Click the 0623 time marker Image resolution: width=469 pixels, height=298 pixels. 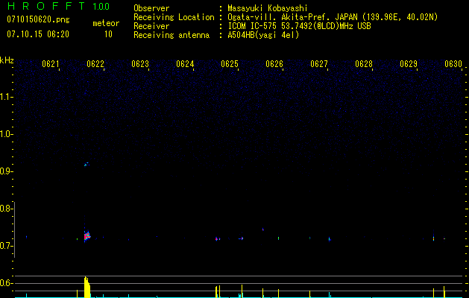pos(140,64)
